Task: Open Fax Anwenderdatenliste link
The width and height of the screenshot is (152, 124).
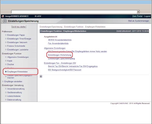Action: click(58, 44)
